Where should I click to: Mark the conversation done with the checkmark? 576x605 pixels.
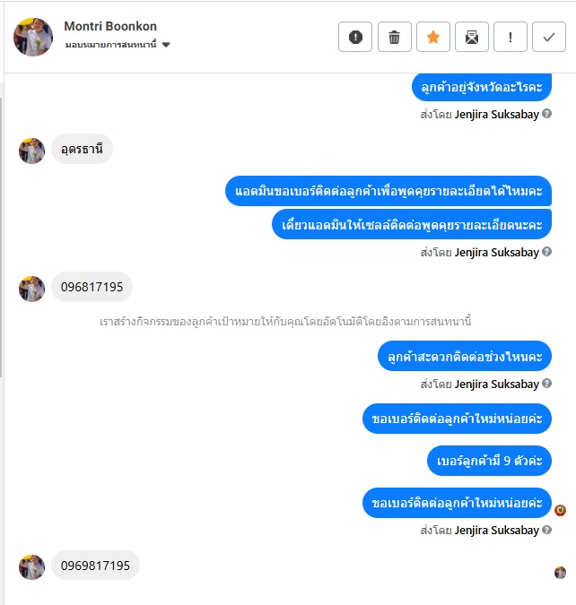pyautogui.click(x=549, y=37)
